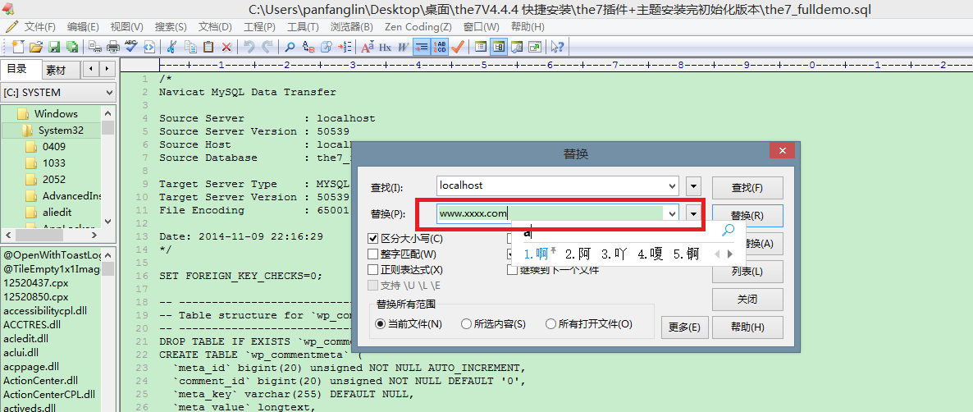
Task: Enable the 正则表达式(X) checkbox
Action: pos(373,270)
